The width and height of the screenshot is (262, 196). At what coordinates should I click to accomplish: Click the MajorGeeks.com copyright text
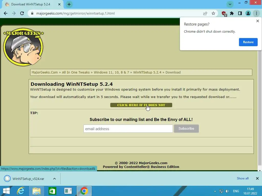(141, 163)
